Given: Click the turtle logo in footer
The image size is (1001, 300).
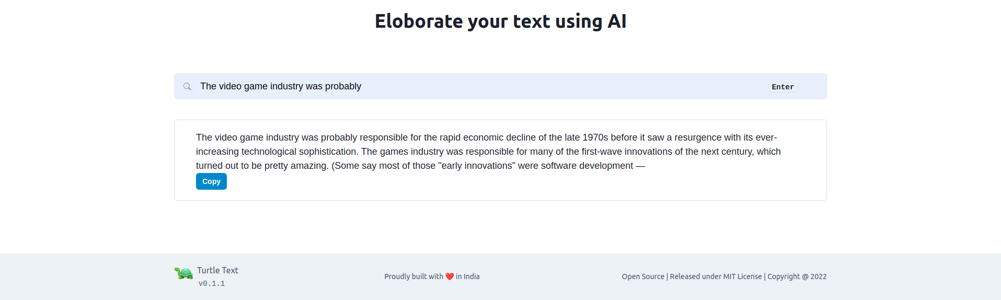Looking at the screenshot, I should click(x=183, y=273).
